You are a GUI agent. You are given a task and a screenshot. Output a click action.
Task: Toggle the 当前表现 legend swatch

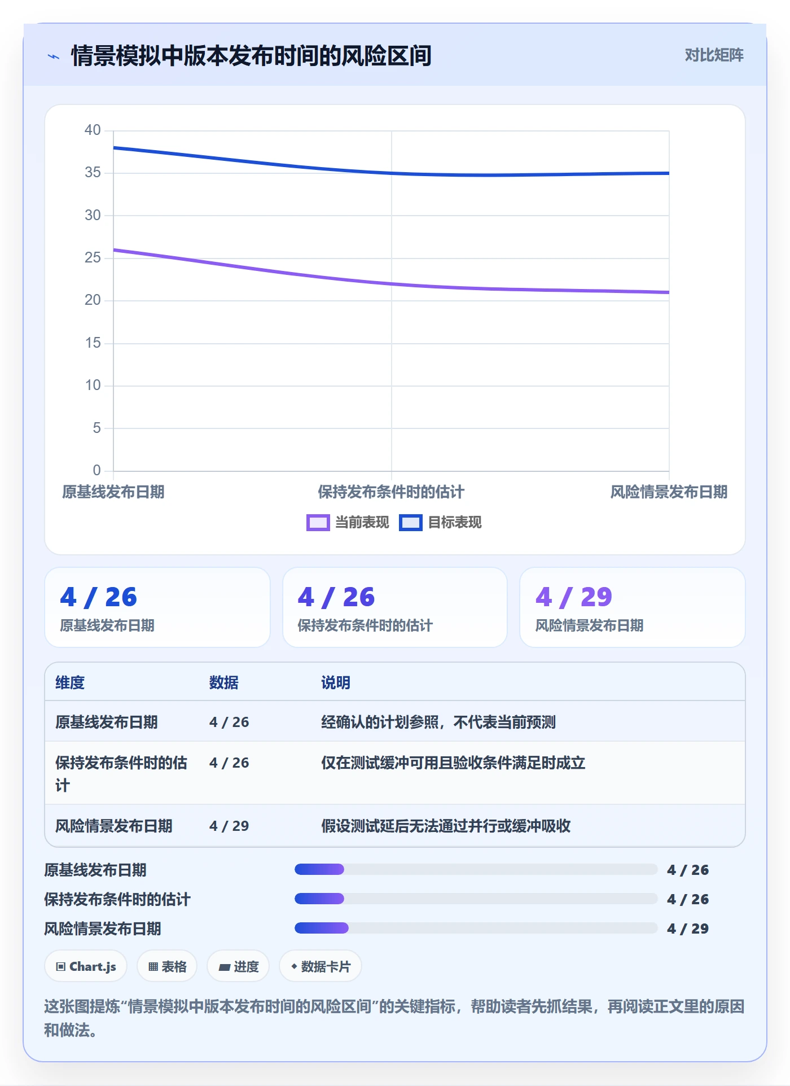(318, 523)
